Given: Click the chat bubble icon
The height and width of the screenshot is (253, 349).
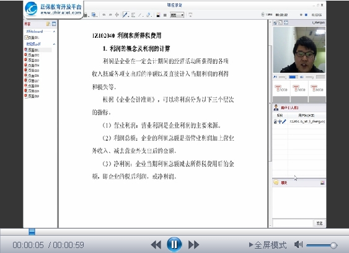Looking at the screenshot, I should point(276,182).
